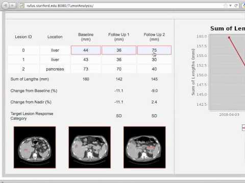The image size is (245, 183).
Task: Click Follow Up 2 response category SD
Action: 154,116
